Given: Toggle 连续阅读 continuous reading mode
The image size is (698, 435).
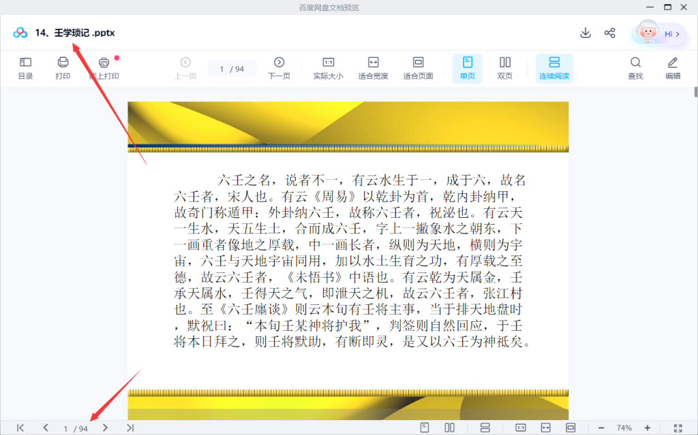Looking at the screenshot, I should click(553, 68).
